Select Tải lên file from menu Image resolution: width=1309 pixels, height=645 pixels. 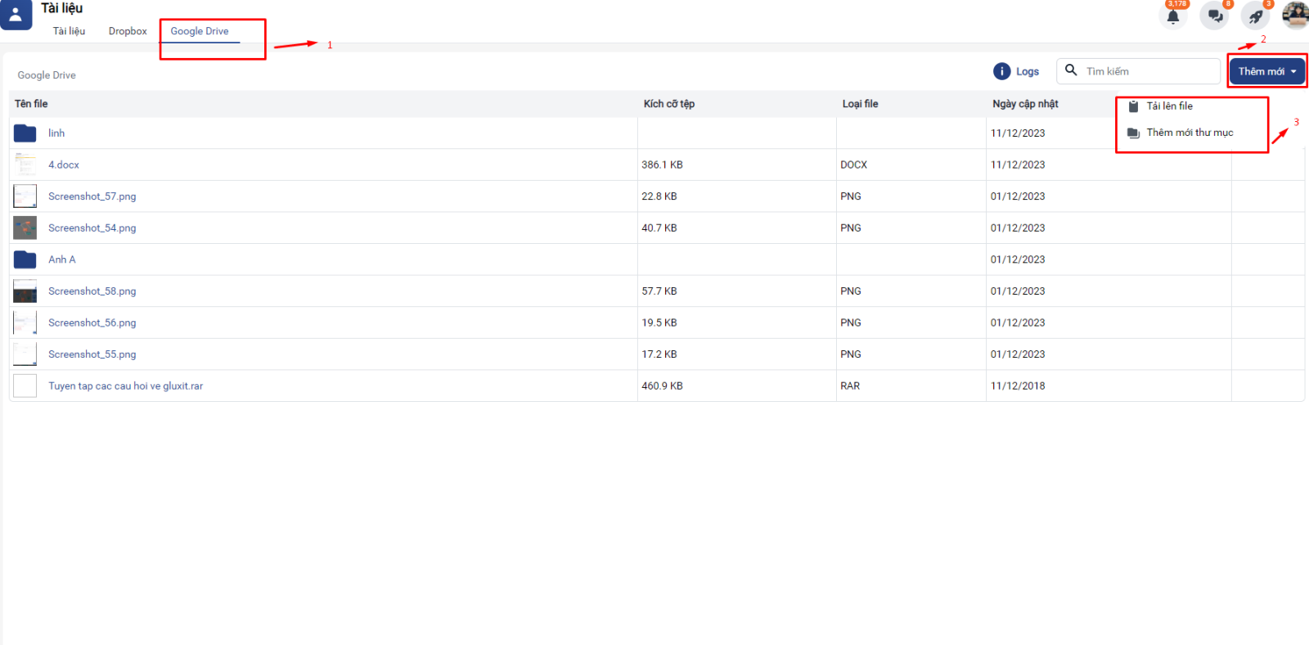[1169, 106]
